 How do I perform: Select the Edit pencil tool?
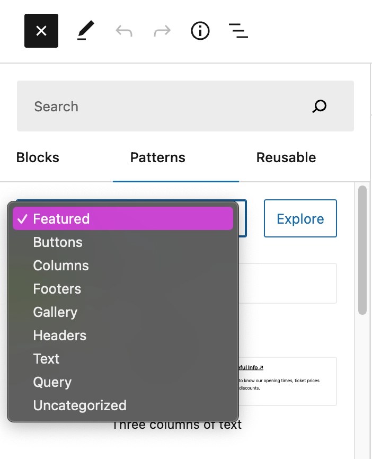86,30
